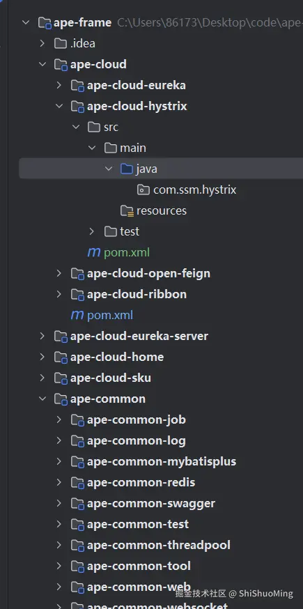
Task: Collapse the ape-cloud-hystrix module
Action: pos(59,106)
